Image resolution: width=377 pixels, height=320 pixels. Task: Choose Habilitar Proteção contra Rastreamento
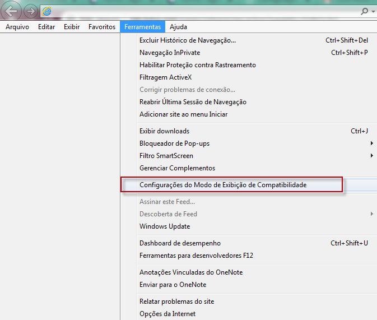click(x=249, y=65)
